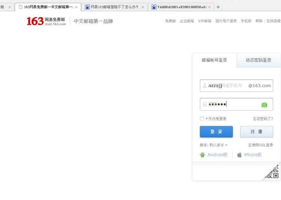
Task: Click the blue 登录 button
Action: pos(216,132)
